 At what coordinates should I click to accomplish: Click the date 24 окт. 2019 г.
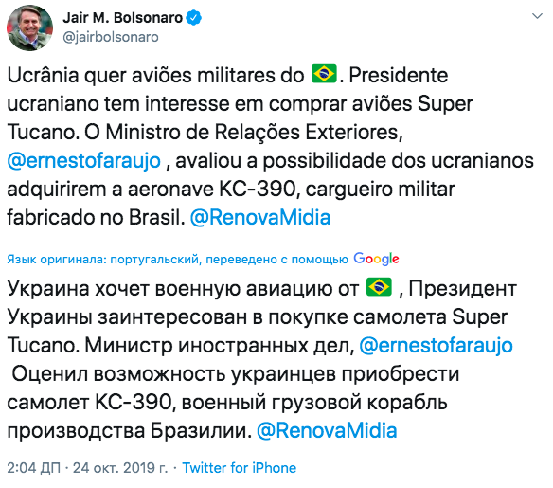tap(120, 468)
